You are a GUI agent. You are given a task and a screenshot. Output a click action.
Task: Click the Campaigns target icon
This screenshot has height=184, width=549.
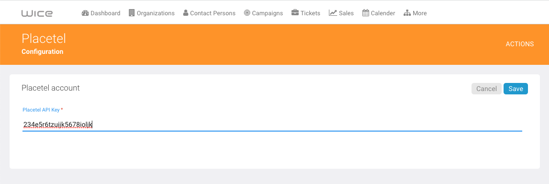(x=247, y=13)
